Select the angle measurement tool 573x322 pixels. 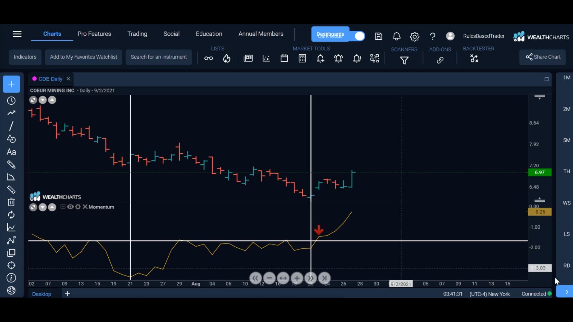11,177
